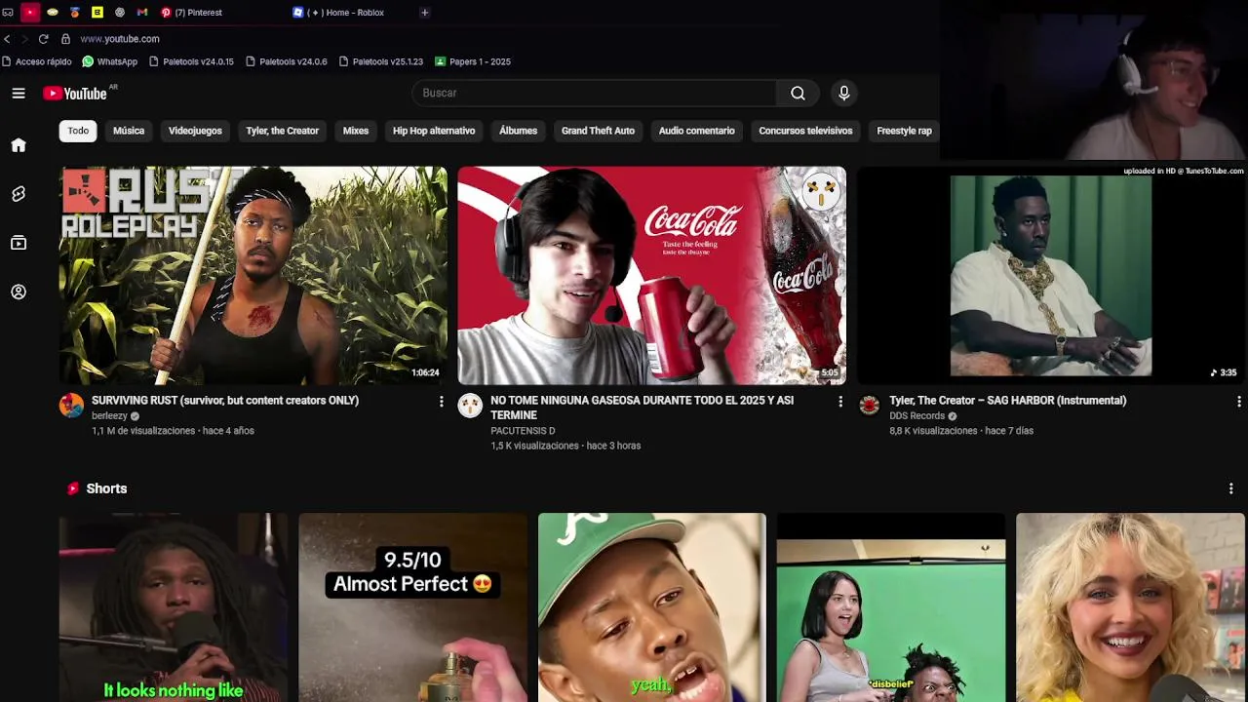This screenshot has width=1248, height=702.
Task: Reload the page
Action: click(43, 39)
